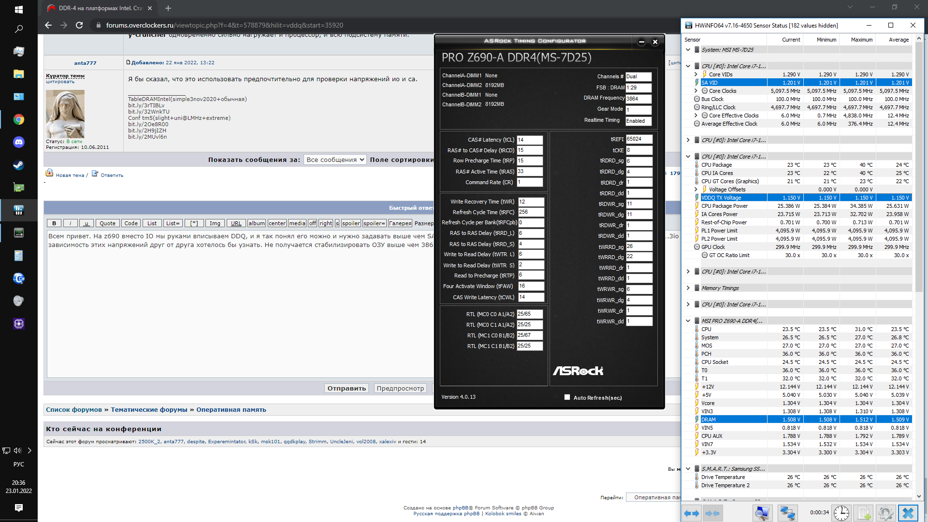Click HWiNFO reset clock icon
This screenshot has height=522, width=928.
pos(841,513)
